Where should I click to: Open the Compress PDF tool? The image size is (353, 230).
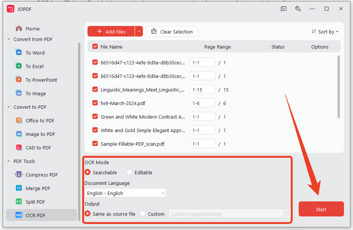pyautogui.click(x=41, y=175)
